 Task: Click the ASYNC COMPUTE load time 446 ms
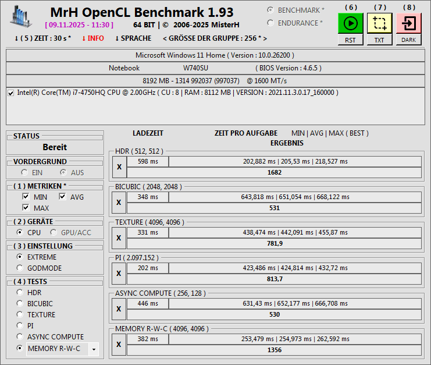(148, 303)
